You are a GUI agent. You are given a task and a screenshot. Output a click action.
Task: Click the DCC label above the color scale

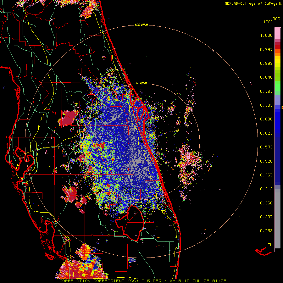click(x=276, y=19)
